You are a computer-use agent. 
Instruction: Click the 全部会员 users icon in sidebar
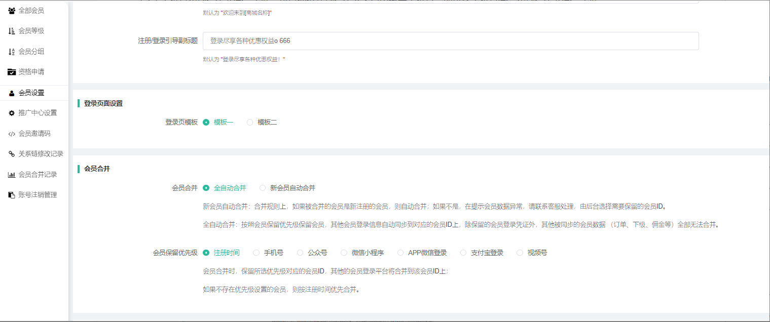tap(12, 11)
